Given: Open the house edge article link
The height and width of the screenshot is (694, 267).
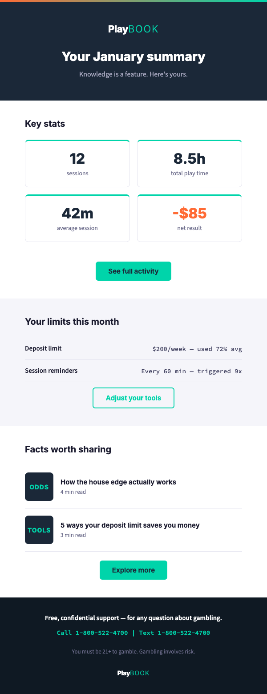Looking at the screenshot, I should (118, 482).
